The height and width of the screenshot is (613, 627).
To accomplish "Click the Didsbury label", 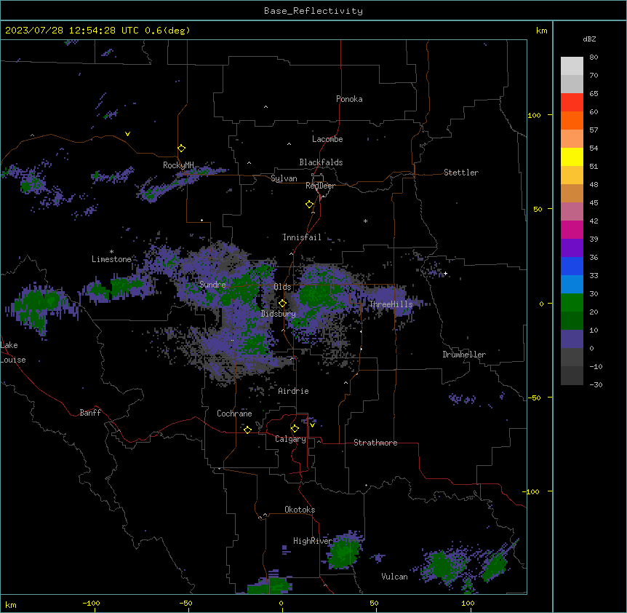I will 279,314.
